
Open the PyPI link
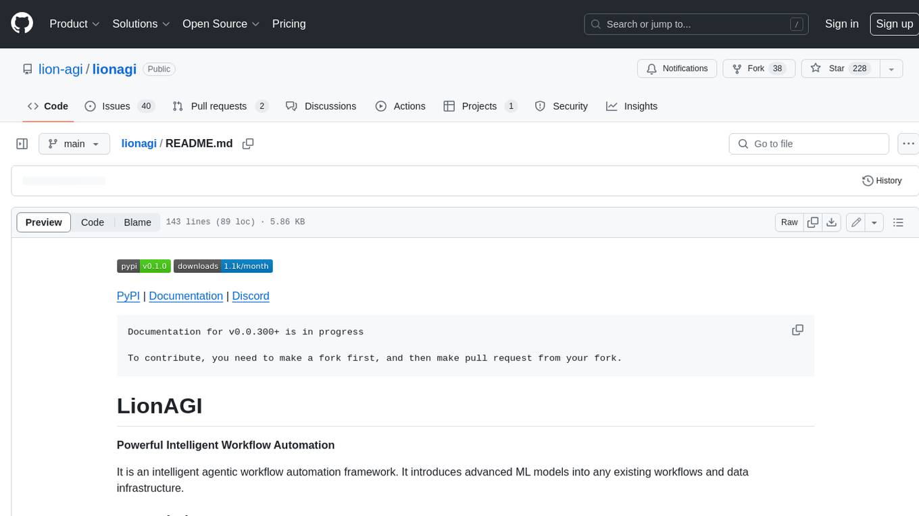click(x=128, y=296)
